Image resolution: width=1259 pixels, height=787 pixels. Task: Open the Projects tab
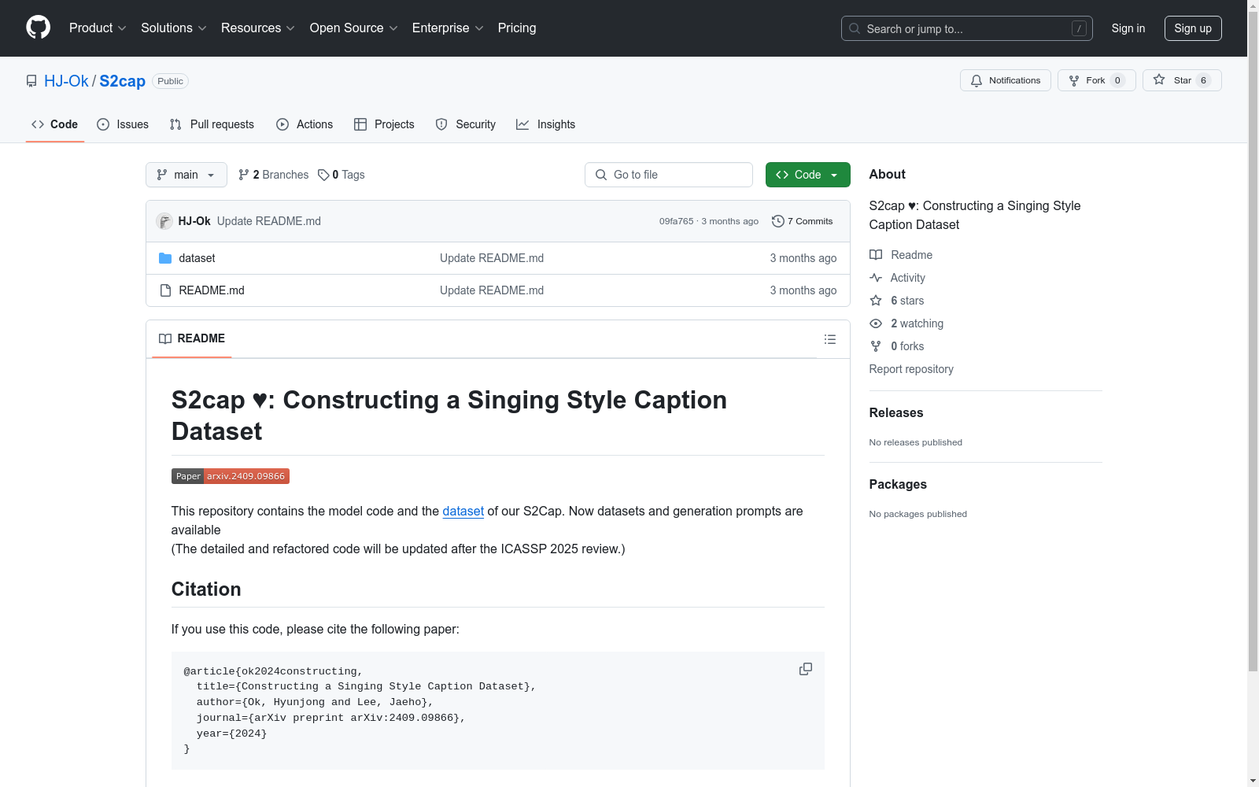click(384, 124)
